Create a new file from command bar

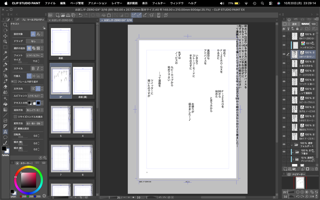click(x=58, y=15)
